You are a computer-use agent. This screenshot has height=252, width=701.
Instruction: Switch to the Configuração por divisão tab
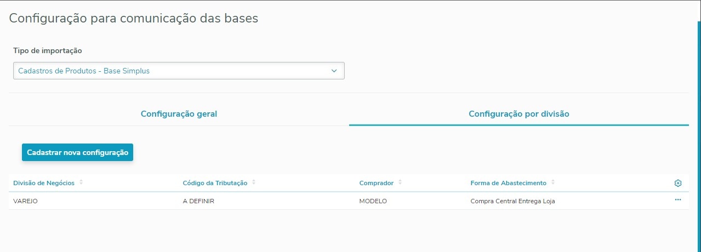[519, 114]
